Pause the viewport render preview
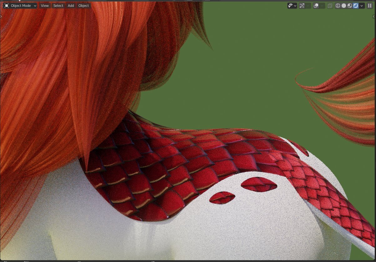Viewport: 376px width, 262px height. tap(370, 6)
